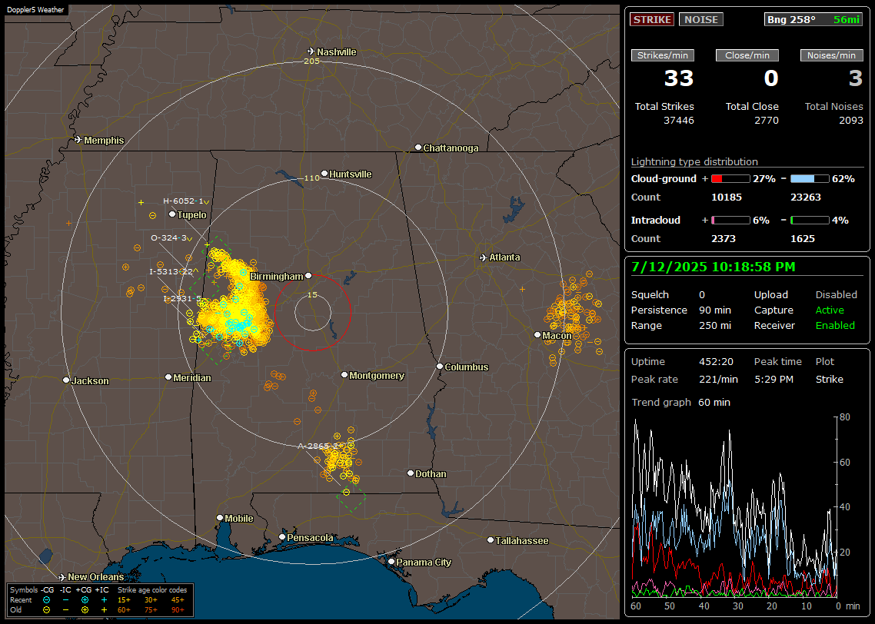Toggle the NOISE indicator
The height and width of the screenshot is (624, 875).
[x=701, y=19]
